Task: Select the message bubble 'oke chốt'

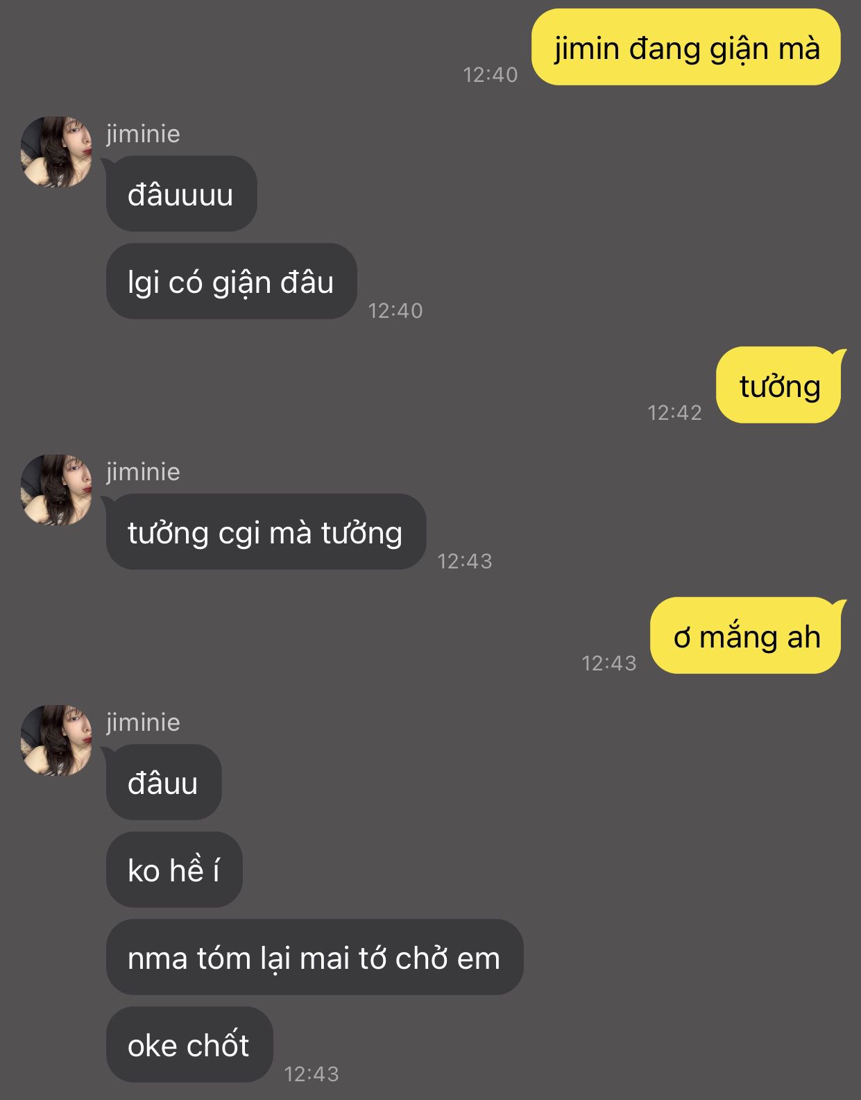Action: pyautogui.click(x=189, y=1044)
